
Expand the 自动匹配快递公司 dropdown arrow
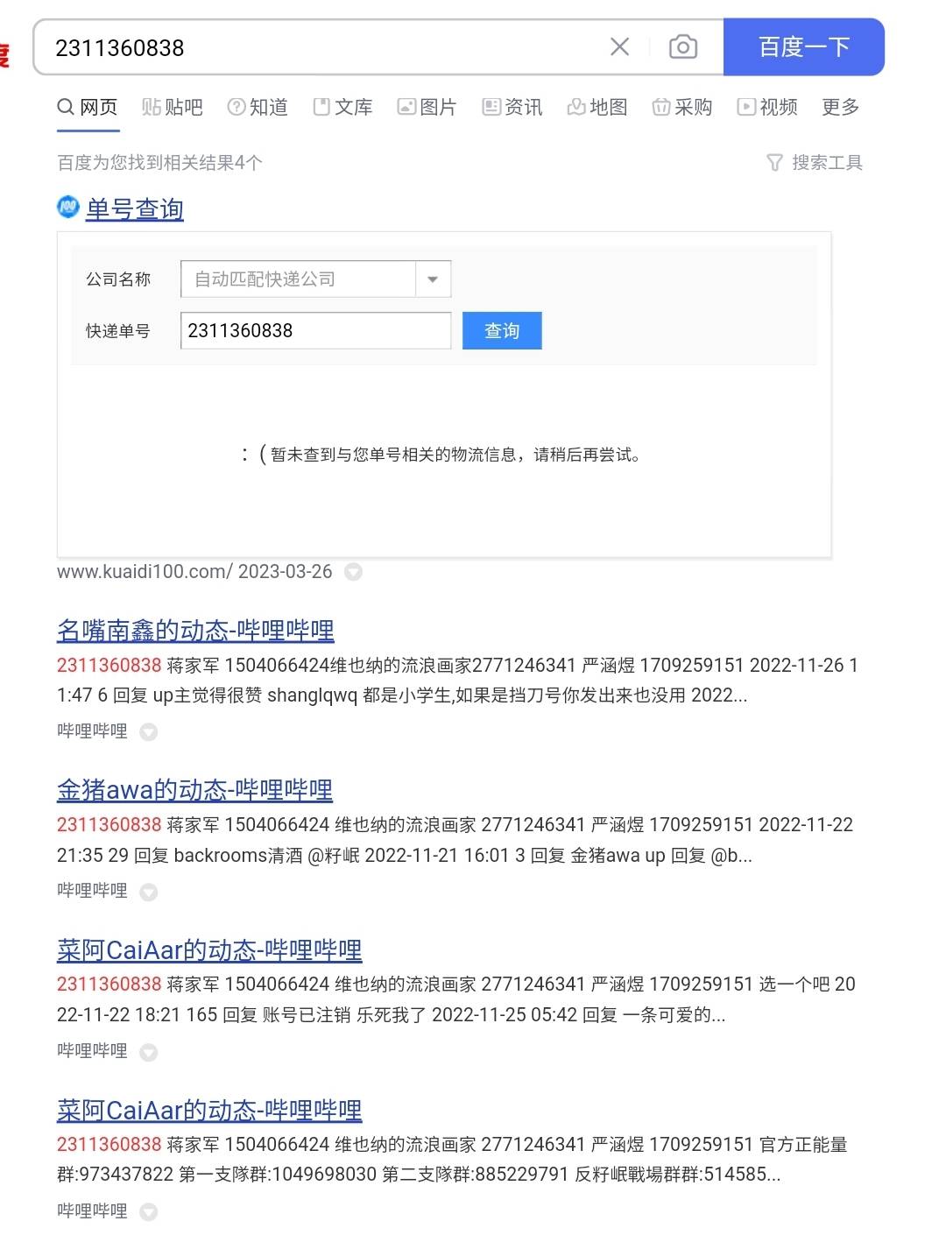pyautogui.click(x=433, y=279)
